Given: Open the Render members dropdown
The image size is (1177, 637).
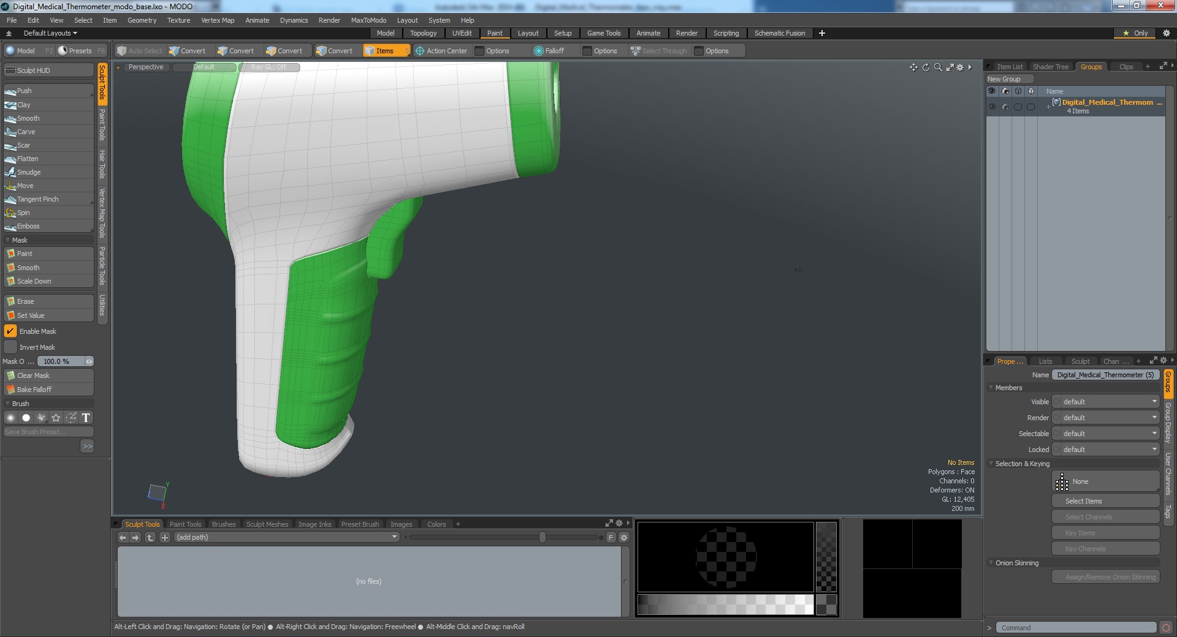Looking at the screenshot, I should 1106,418.
